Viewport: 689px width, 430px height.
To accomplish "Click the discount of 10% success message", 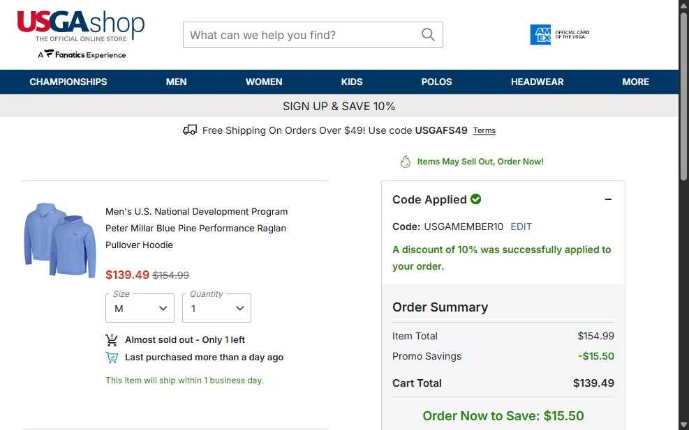I will pyautogui.click(x=502, y=258).
